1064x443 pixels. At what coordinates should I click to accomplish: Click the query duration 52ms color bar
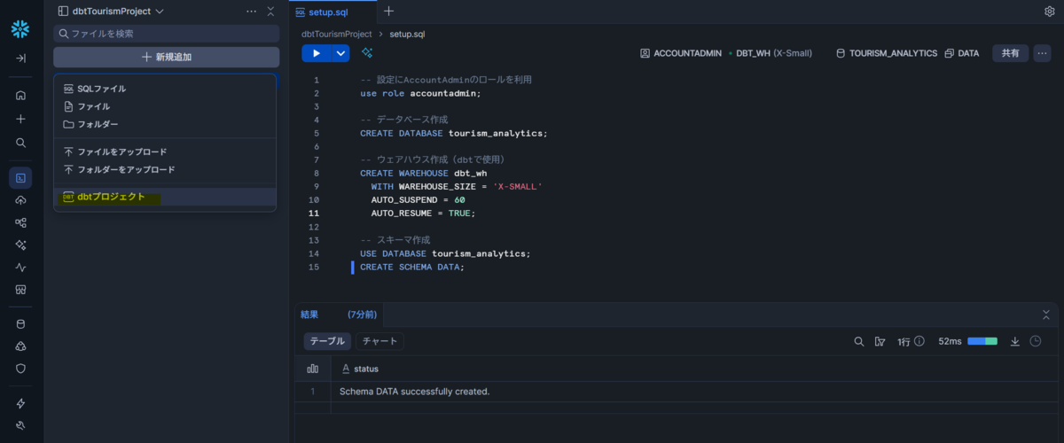pos(982,341)
